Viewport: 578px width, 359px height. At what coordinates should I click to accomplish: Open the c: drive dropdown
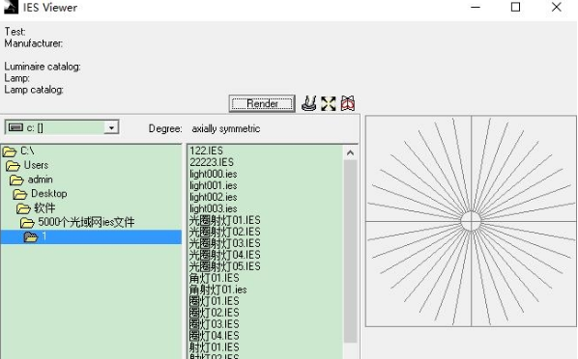click(111, 127)
